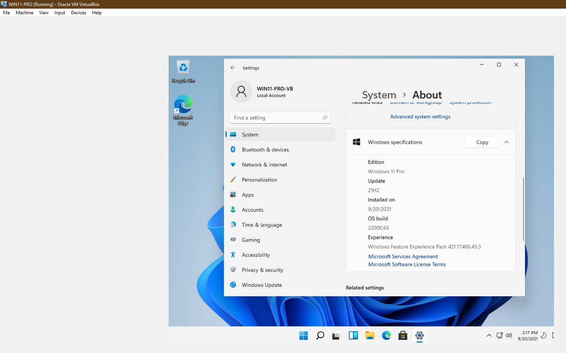Copy the Windows specifications
This screenshot has width=566, height=353.
482,142
